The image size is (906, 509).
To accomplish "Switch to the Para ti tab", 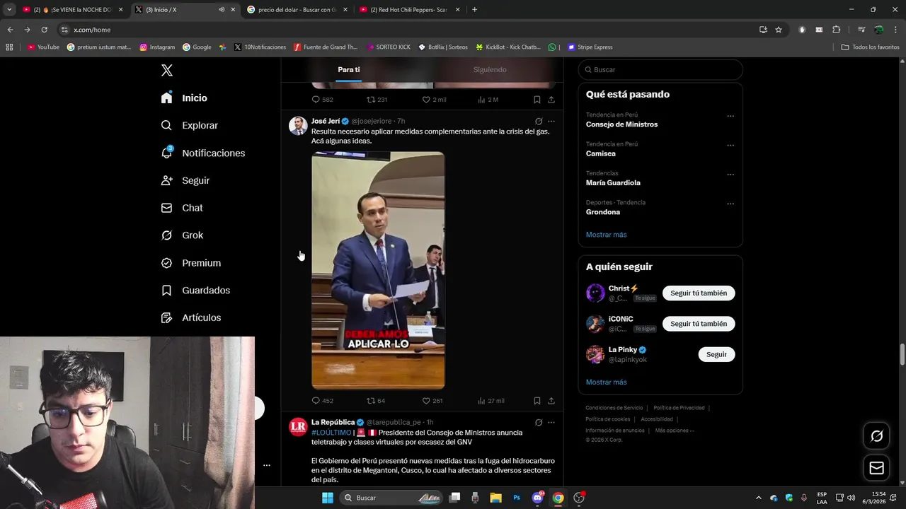I will point(348,69).
